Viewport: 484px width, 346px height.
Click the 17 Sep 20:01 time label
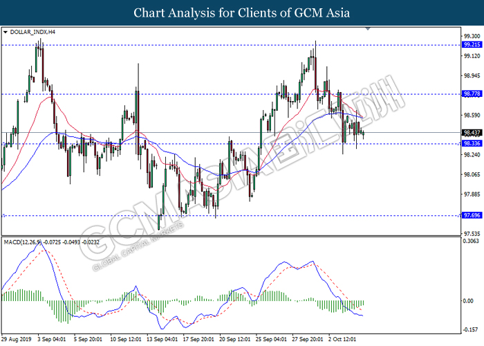click(198, 339)
